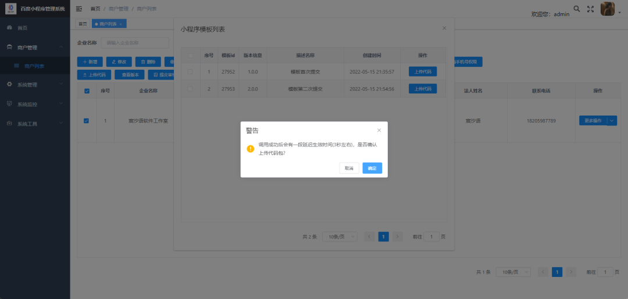Go to previous page in merchant list

pyautogui.click(x=543, y=272)
